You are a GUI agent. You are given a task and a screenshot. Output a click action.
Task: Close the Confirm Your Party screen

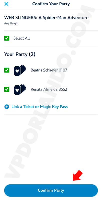click(6, 4)
